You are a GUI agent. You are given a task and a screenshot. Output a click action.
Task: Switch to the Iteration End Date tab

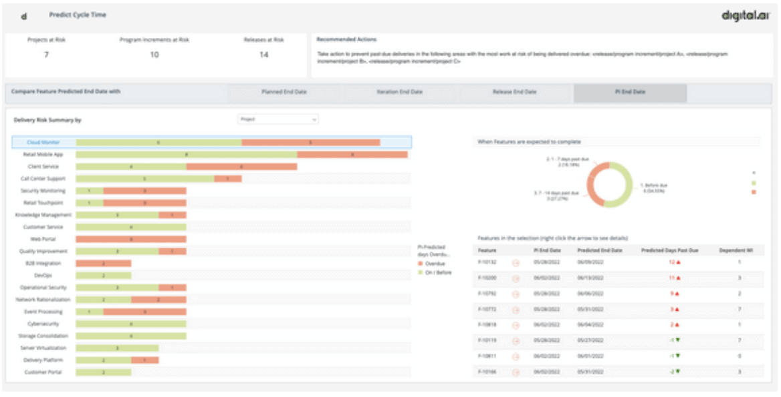399,92
